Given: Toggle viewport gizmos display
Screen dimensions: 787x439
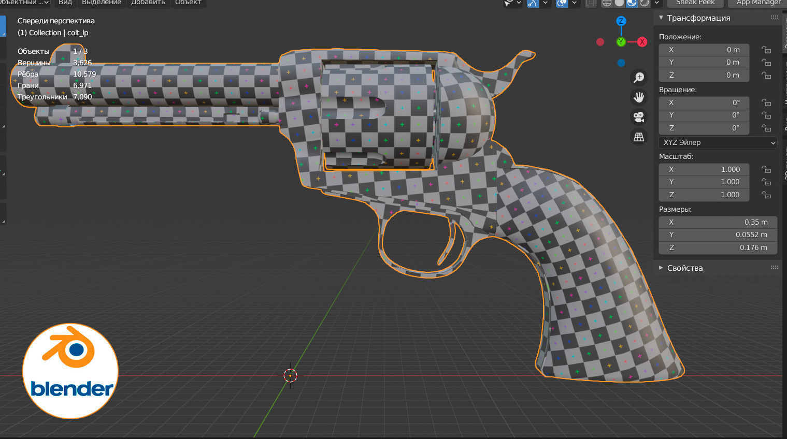Looking at the screenshot, I should click(533, 3).
